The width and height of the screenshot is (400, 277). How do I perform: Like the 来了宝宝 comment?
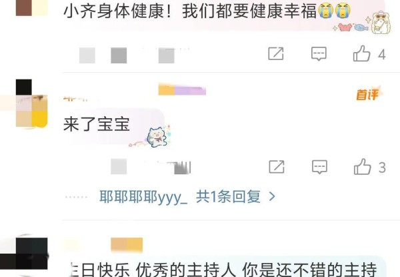click(362, 167)
